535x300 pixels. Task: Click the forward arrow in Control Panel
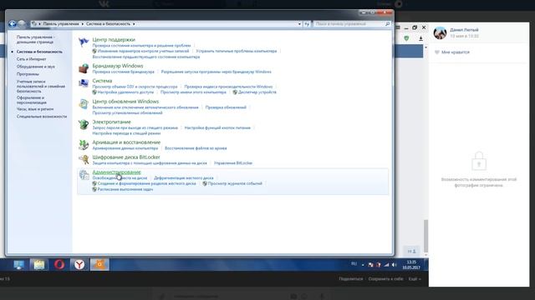click(x=22, y=24)
